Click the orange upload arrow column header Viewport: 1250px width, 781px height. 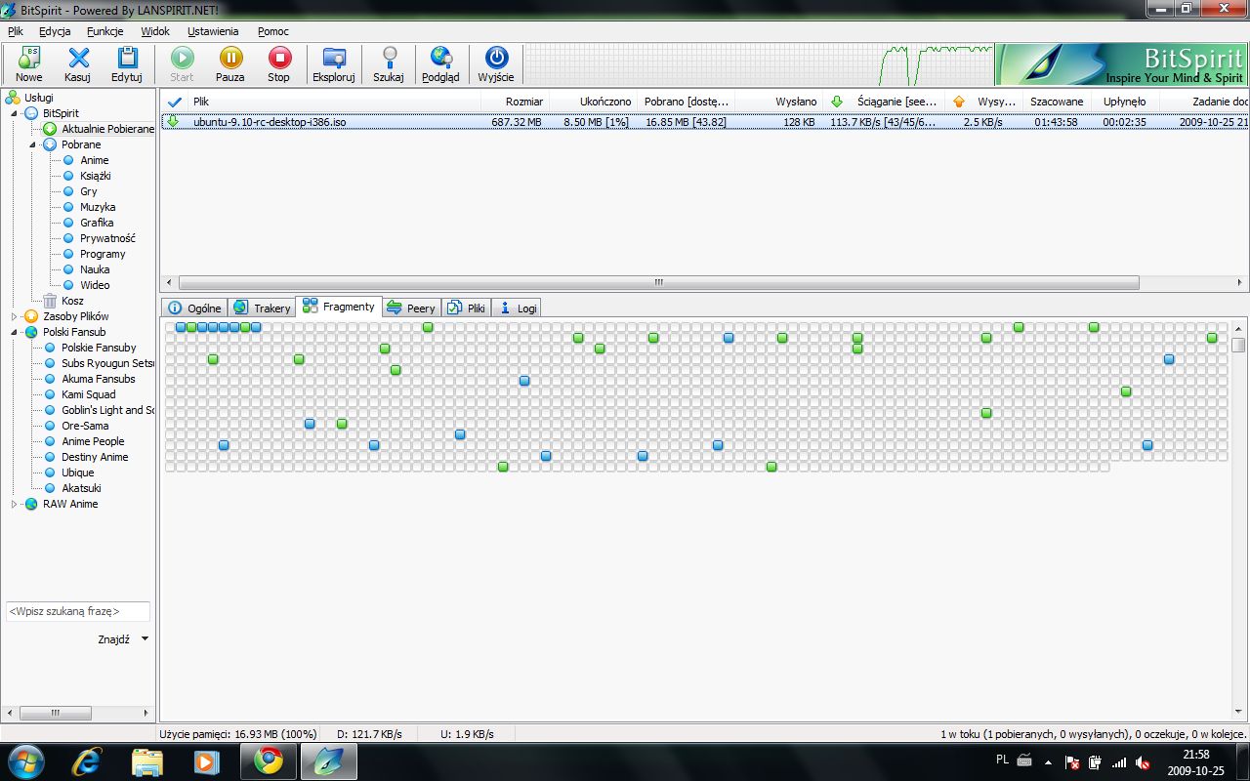[x=958, y=102]
